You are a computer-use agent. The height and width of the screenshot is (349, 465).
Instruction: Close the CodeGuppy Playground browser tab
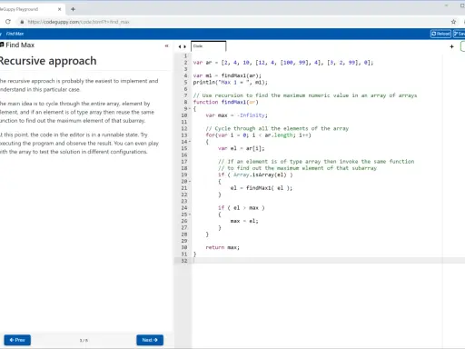[x=59, y=9]
